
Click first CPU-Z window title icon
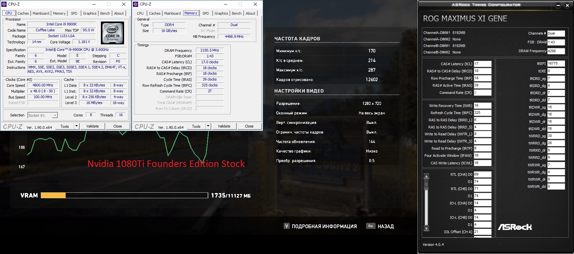tap(4, 4)
